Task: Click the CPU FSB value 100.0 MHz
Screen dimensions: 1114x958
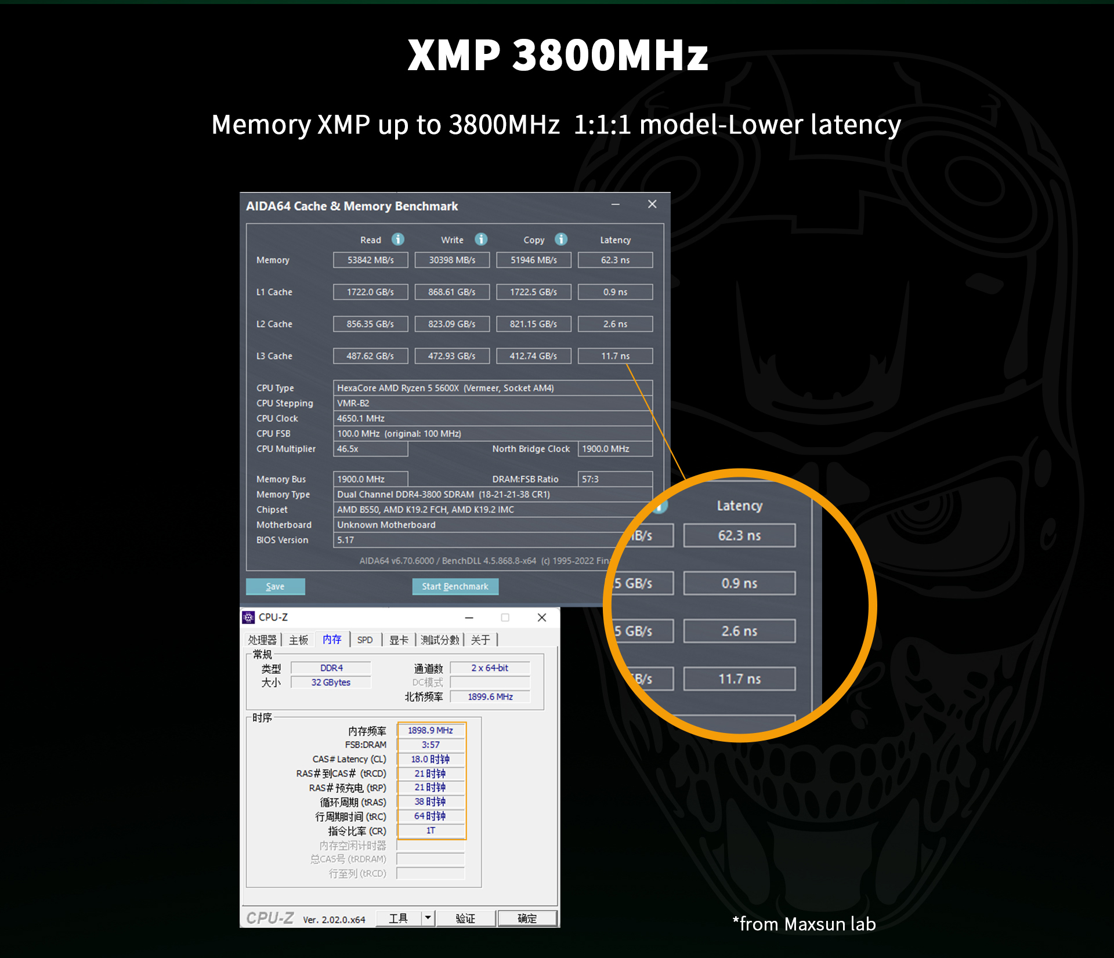Action: (x=493, y=433)
